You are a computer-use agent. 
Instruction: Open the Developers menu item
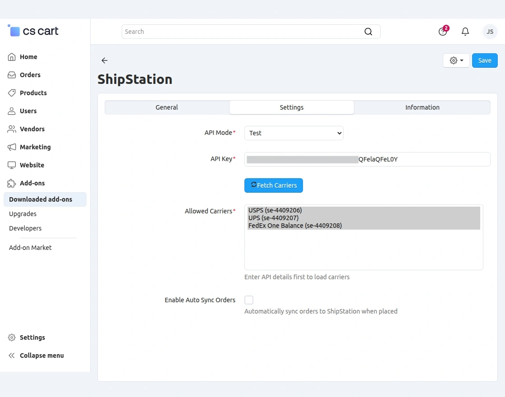coord(25,228)
